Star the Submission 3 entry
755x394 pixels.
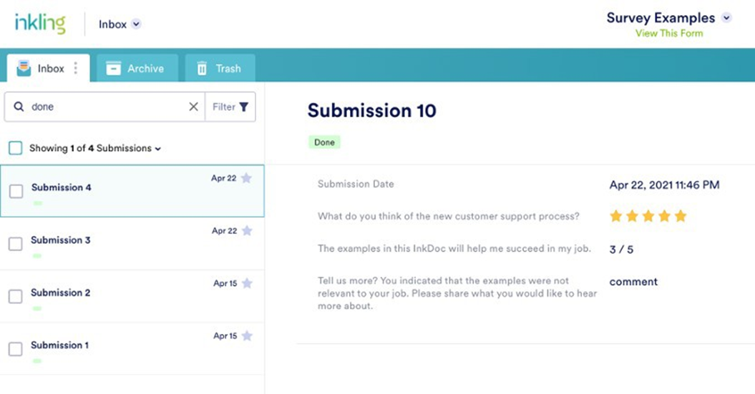click(x=247, y=231)
